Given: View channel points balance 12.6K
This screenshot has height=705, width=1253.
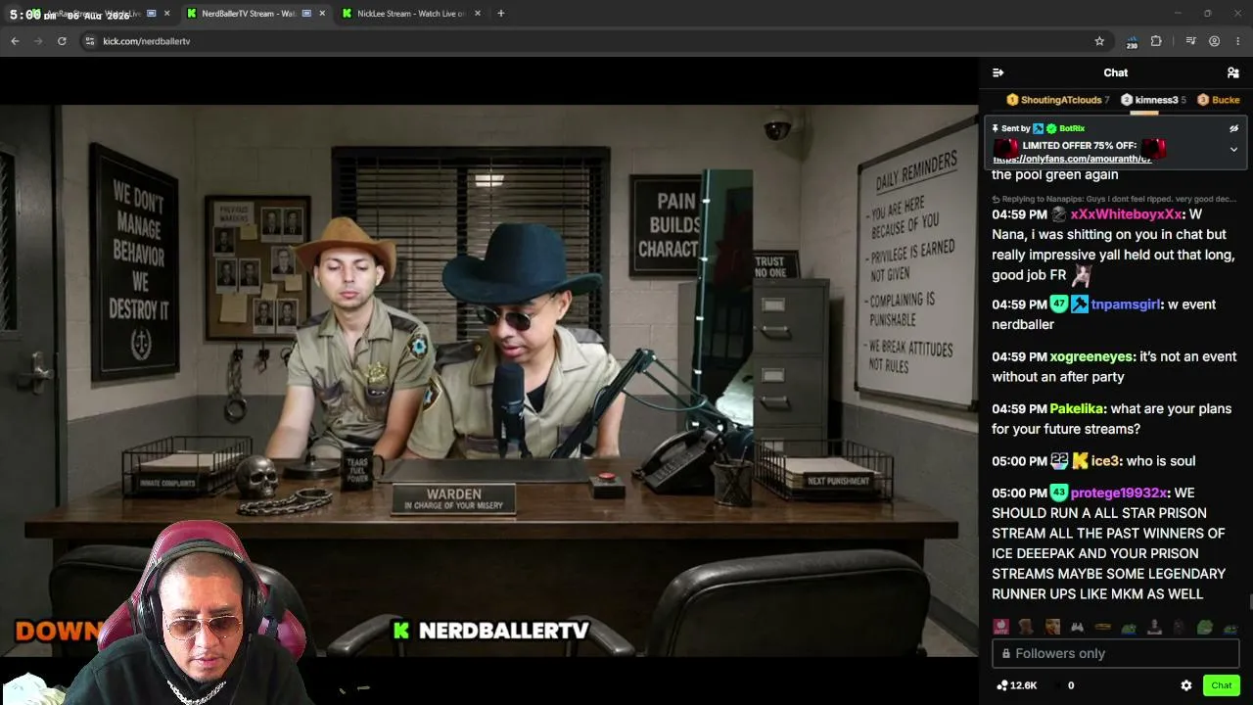Looking at the screenshot, I should tap(1016, 685).
